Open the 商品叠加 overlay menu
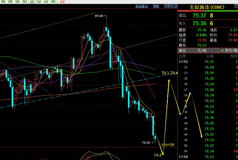 pos(141,6)
